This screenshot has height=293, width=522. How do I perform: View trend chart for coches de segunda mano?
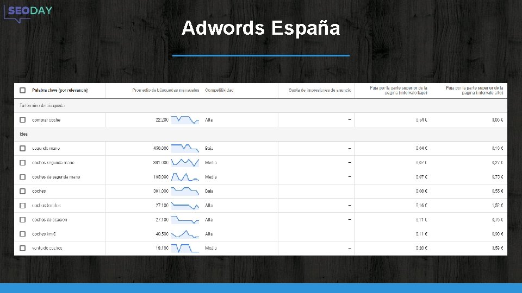(x=185, y=177)
